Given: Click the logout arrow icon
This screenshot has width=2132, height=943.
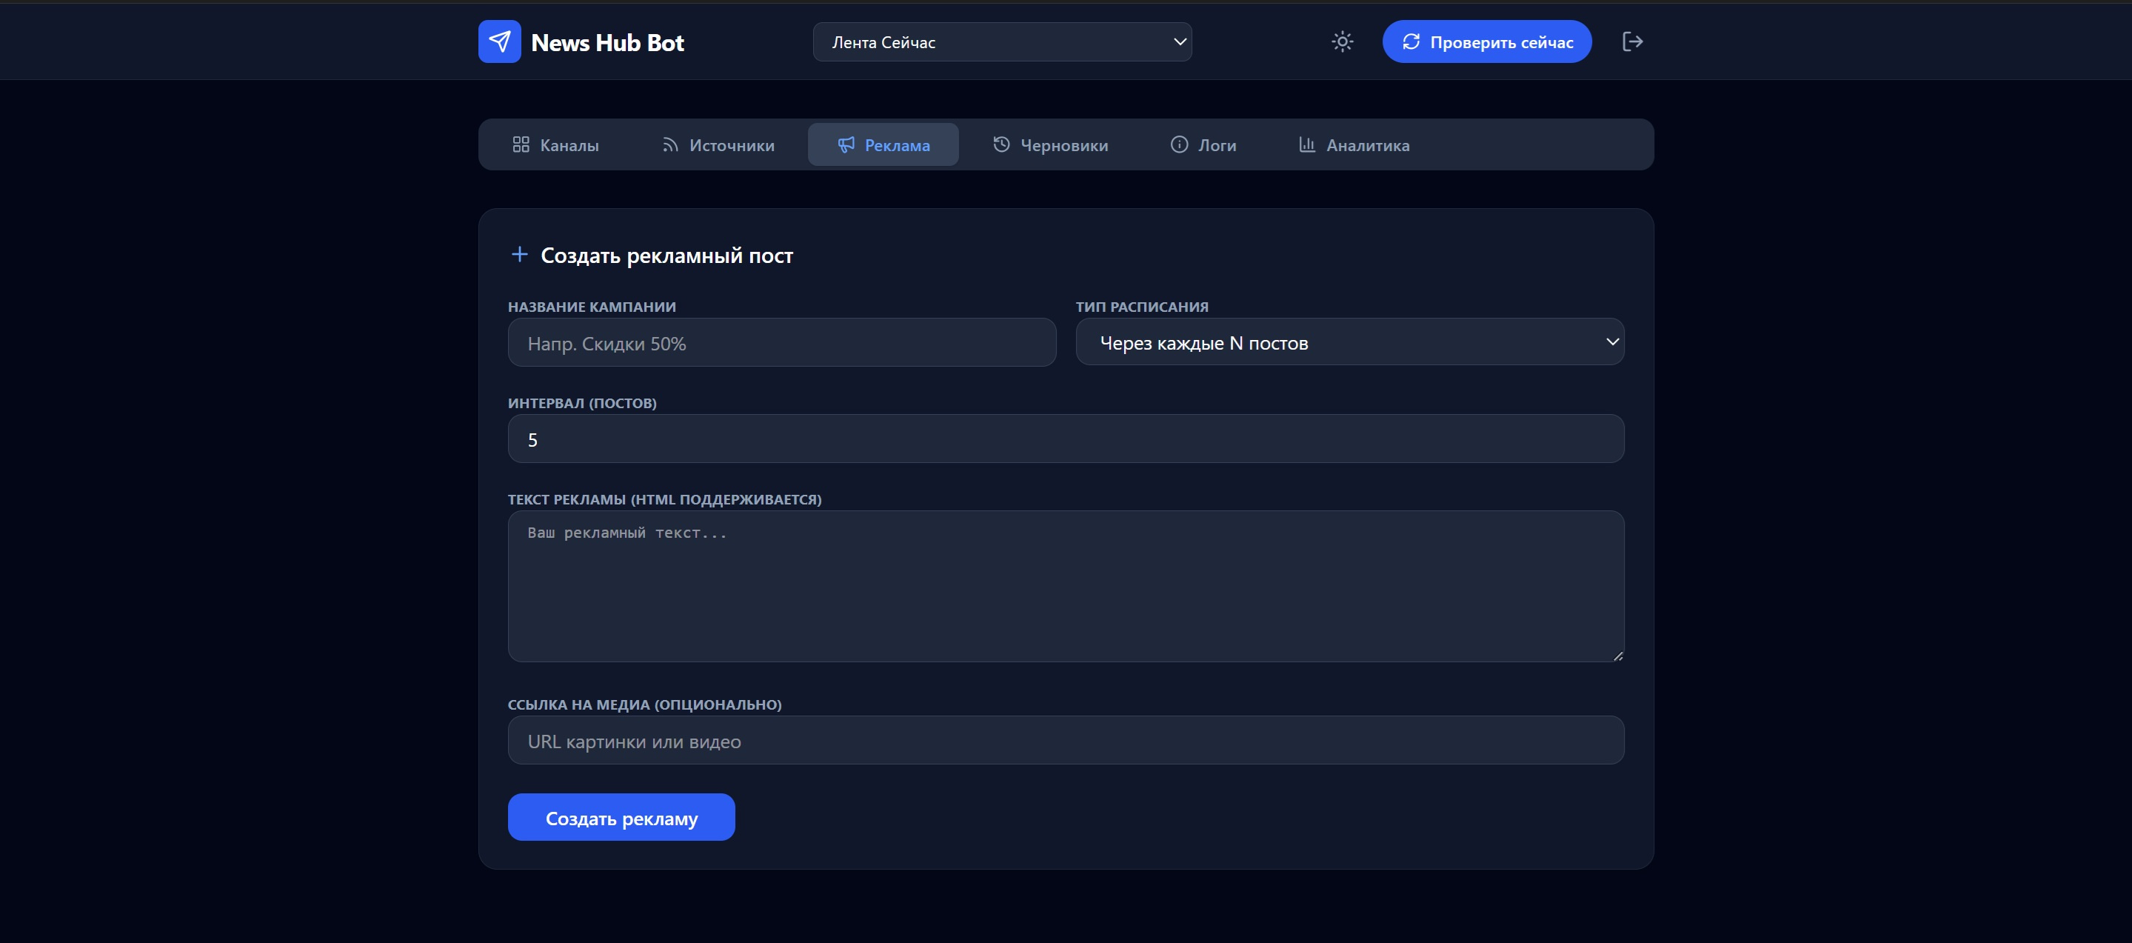Looking at the screenshot, I should pos(1631,41).
